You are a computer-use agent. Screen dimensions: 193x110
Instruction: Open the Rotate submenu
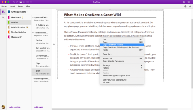point(122,68)
